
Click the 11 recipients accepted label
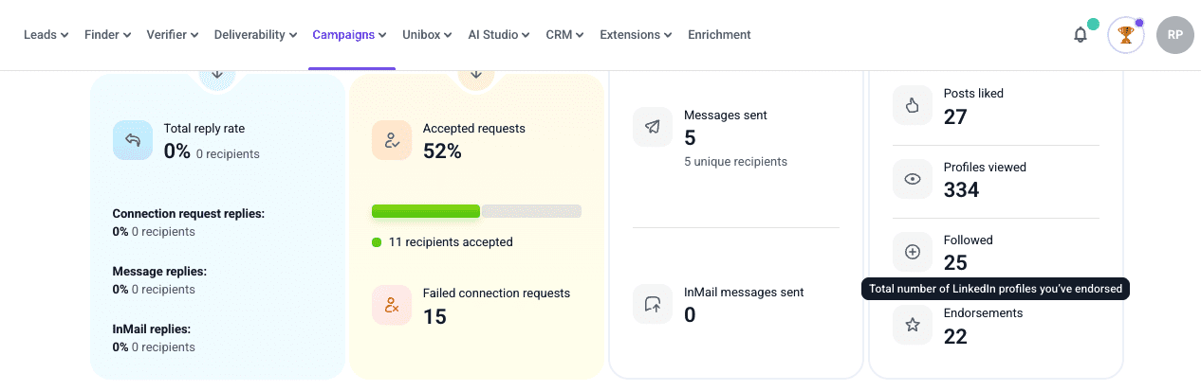click(450, 242)
